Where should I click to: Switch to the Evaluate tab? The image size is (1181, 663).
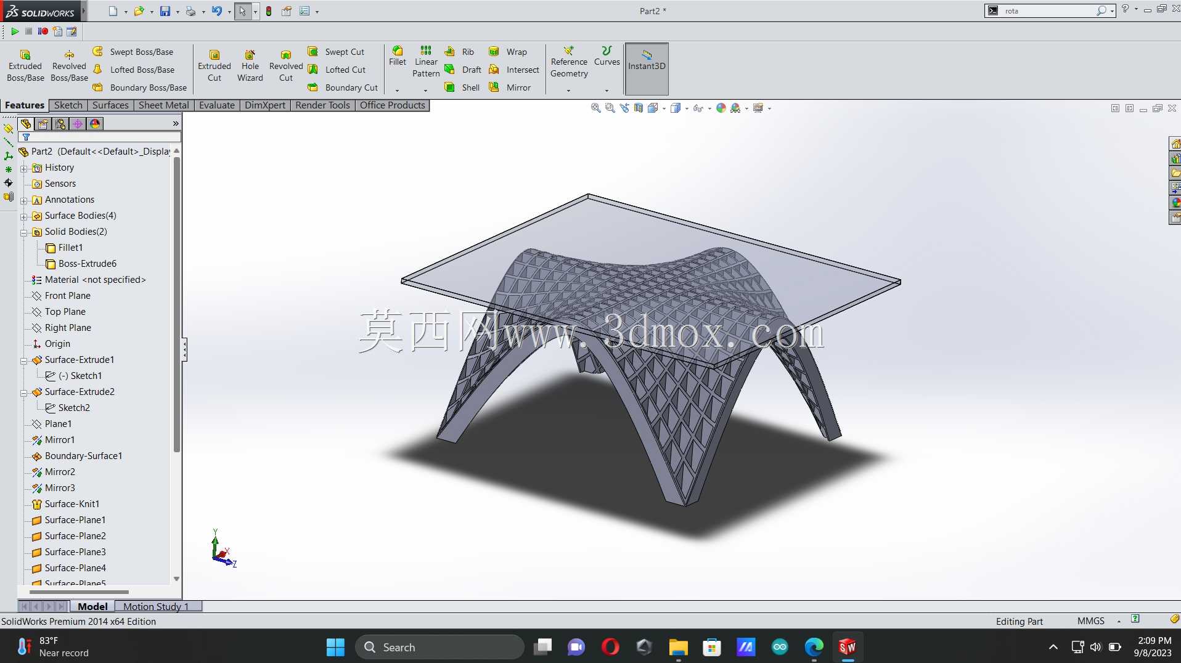216,105
